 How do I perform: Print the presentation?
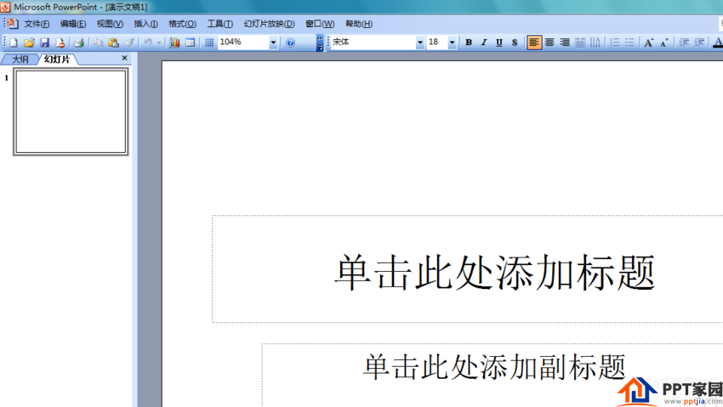[79, 42]
